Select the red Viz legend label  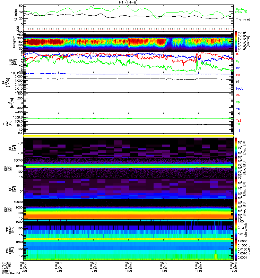point(238,95)
